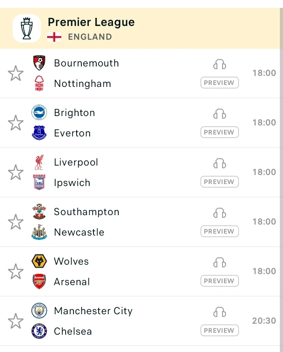Open audio commentary for Liverpool vs Ipswich
Screen dimensions: 283x352
click(x=219, y=164)
